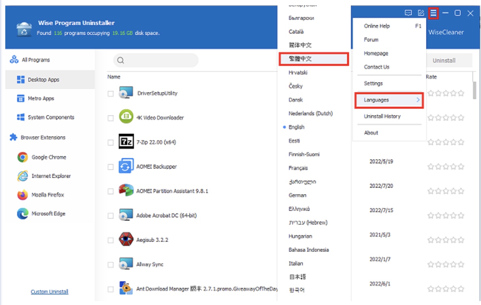This screenshot has height=305, width=481.
Task: Open the Custom Uninstall link
Action: pyautogui.click(x=49, y=292)
